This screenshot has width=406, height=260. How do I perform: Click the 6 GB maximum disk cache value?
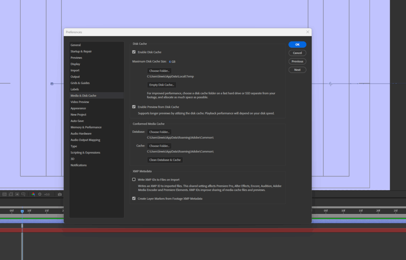172,62
